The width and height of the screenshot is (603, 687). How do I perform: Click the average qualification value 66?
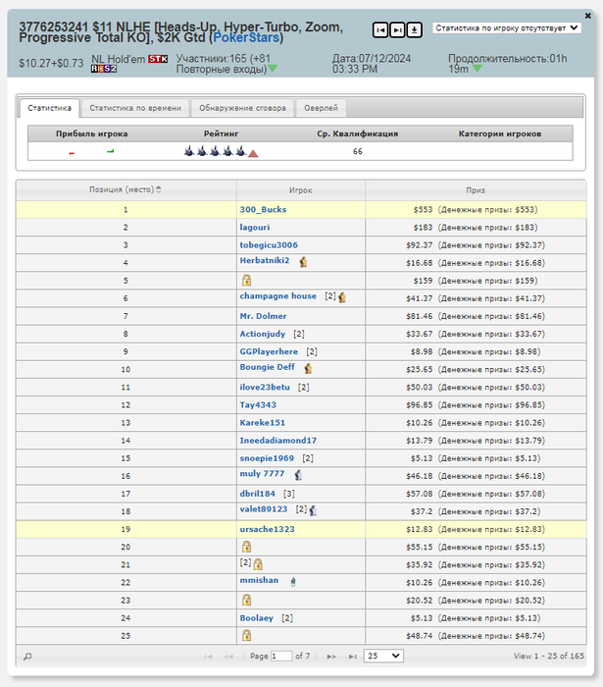[x=358, y=151]
